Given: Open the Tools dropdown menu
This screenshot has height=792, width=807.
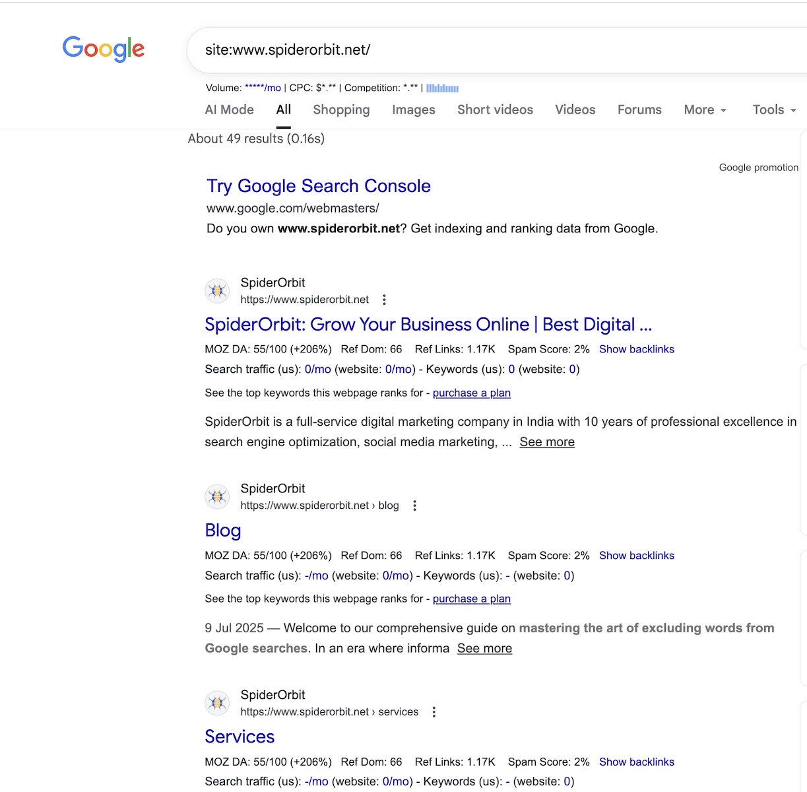Looking at the screenshot, I should [774, 110].
